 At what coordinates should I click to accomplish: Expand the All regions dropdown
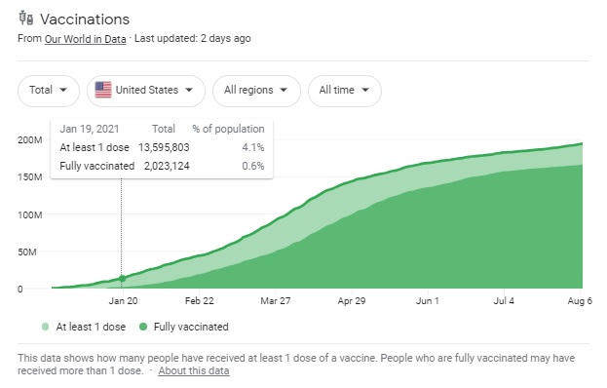[256, 91]
